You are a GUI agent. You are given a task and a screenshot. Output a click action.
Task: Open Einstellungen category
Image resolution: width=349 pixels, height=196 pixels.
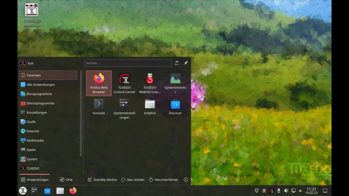pos(48,113)
